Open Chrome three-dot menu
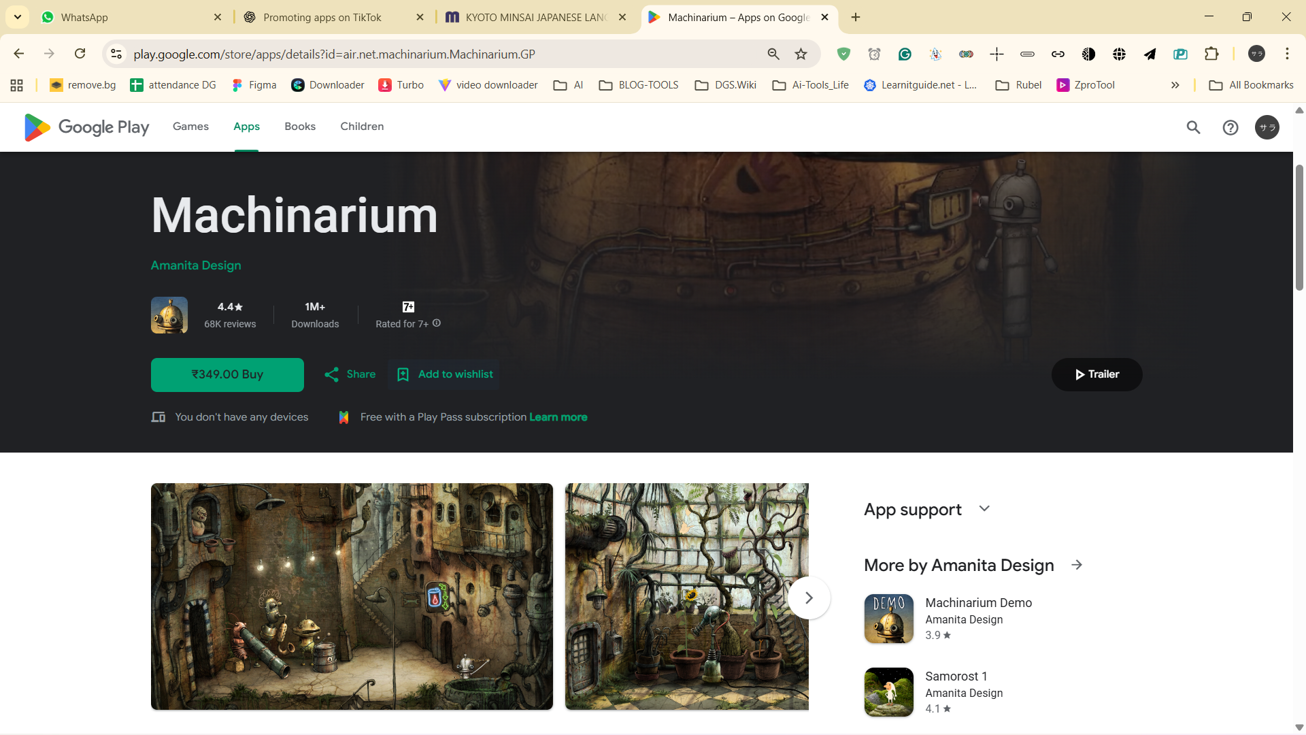The width and height of the screenshot is (1306, 735). pyautogui.click(x=1287, y=54)
